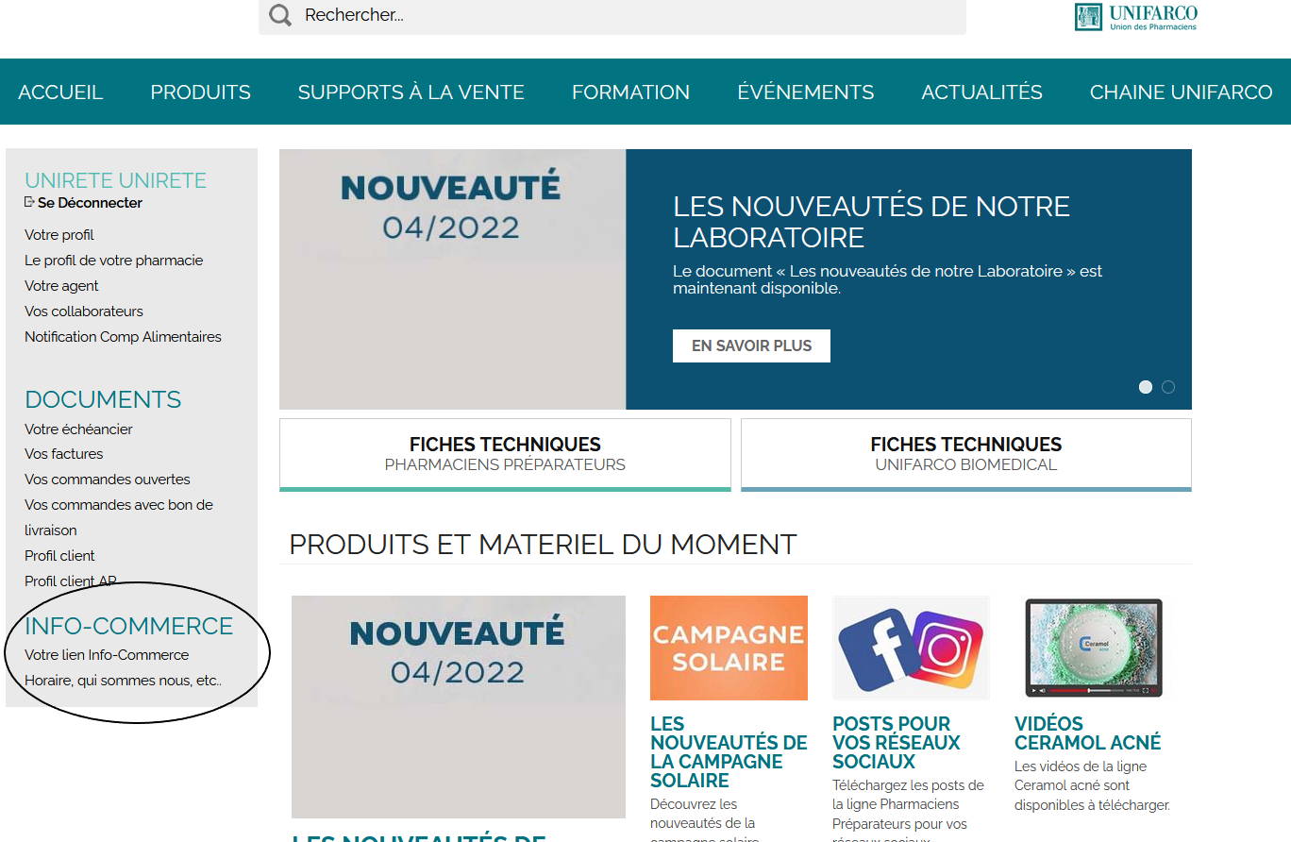The height and width of the screenshot is (842, 1291).
Task: Click Se Déconnecter to log out
Action: tap(90, 203)
